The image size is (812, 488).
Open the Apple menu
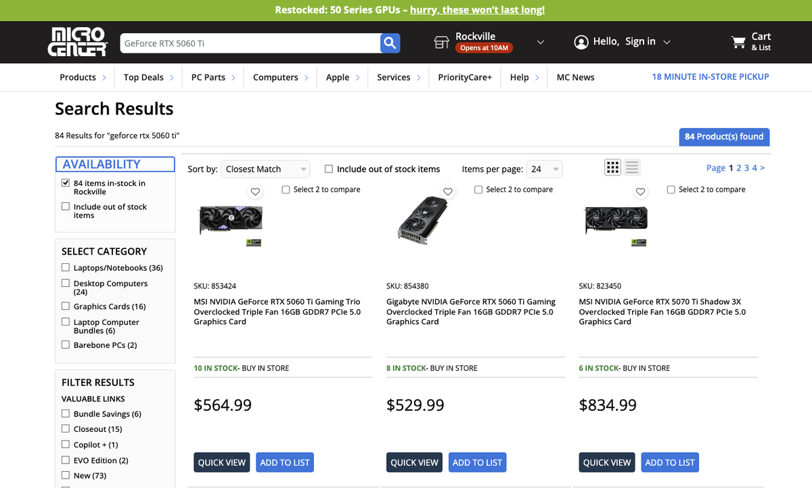342,77
